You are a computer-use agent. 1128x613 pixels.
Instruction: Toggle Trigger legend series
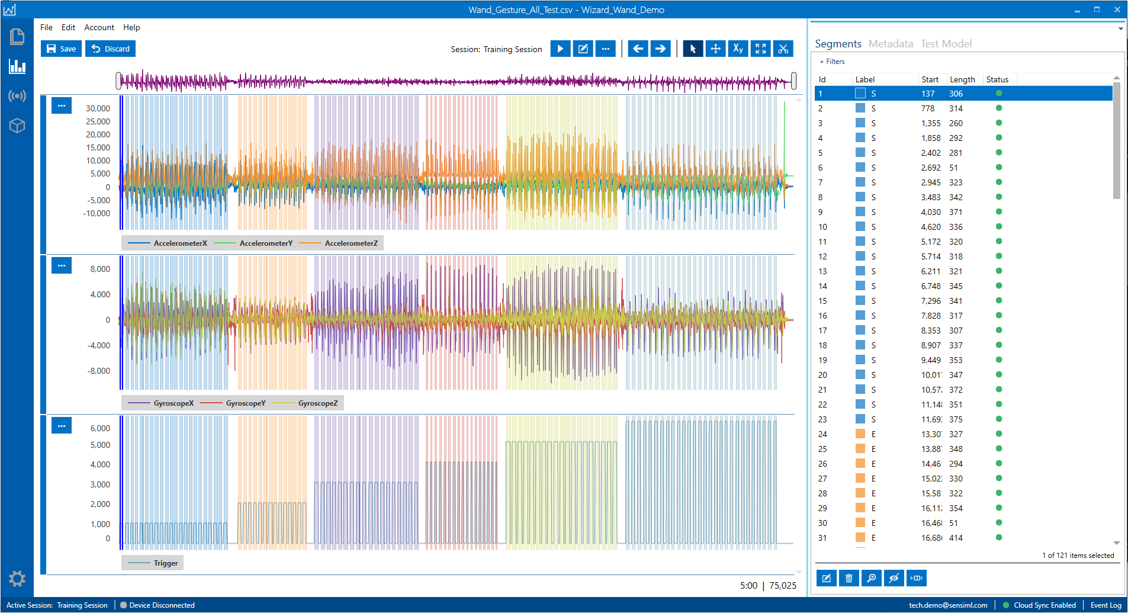pos(153,563)
